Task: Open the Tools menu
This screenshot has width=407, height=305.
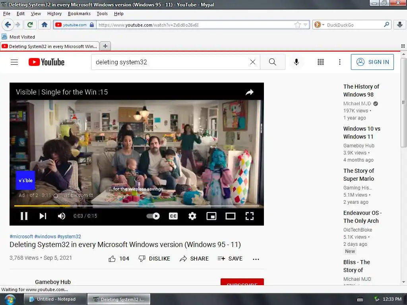Action: click(102, 14)
